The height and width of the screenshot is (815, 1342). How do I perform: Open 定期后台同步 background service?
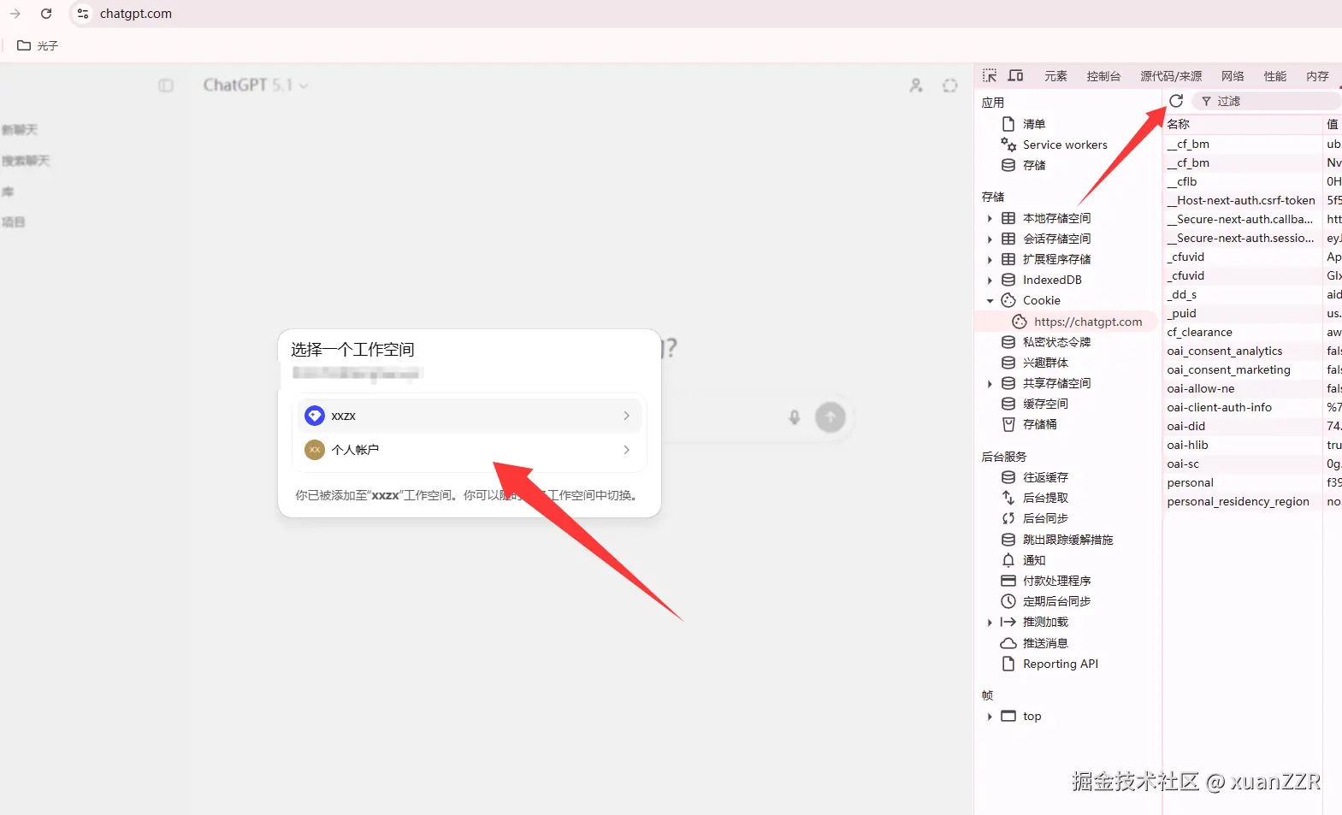1056,601
